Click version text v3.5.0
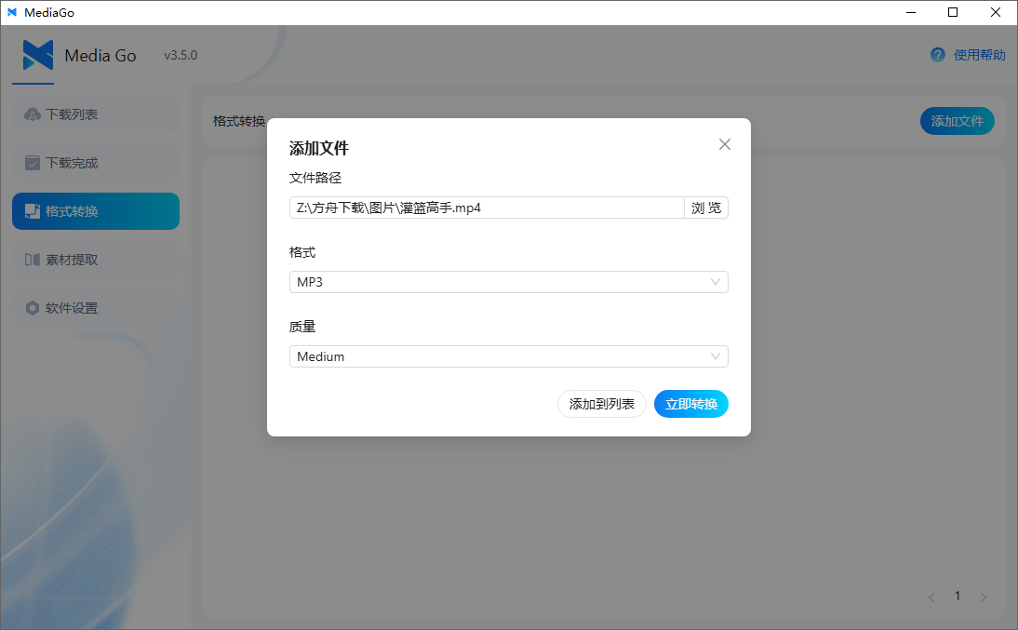 (x=181, y=55)
